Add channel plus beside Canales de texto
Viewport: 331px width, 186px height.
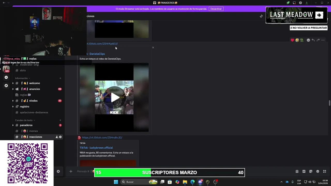[x=60, y=120]
